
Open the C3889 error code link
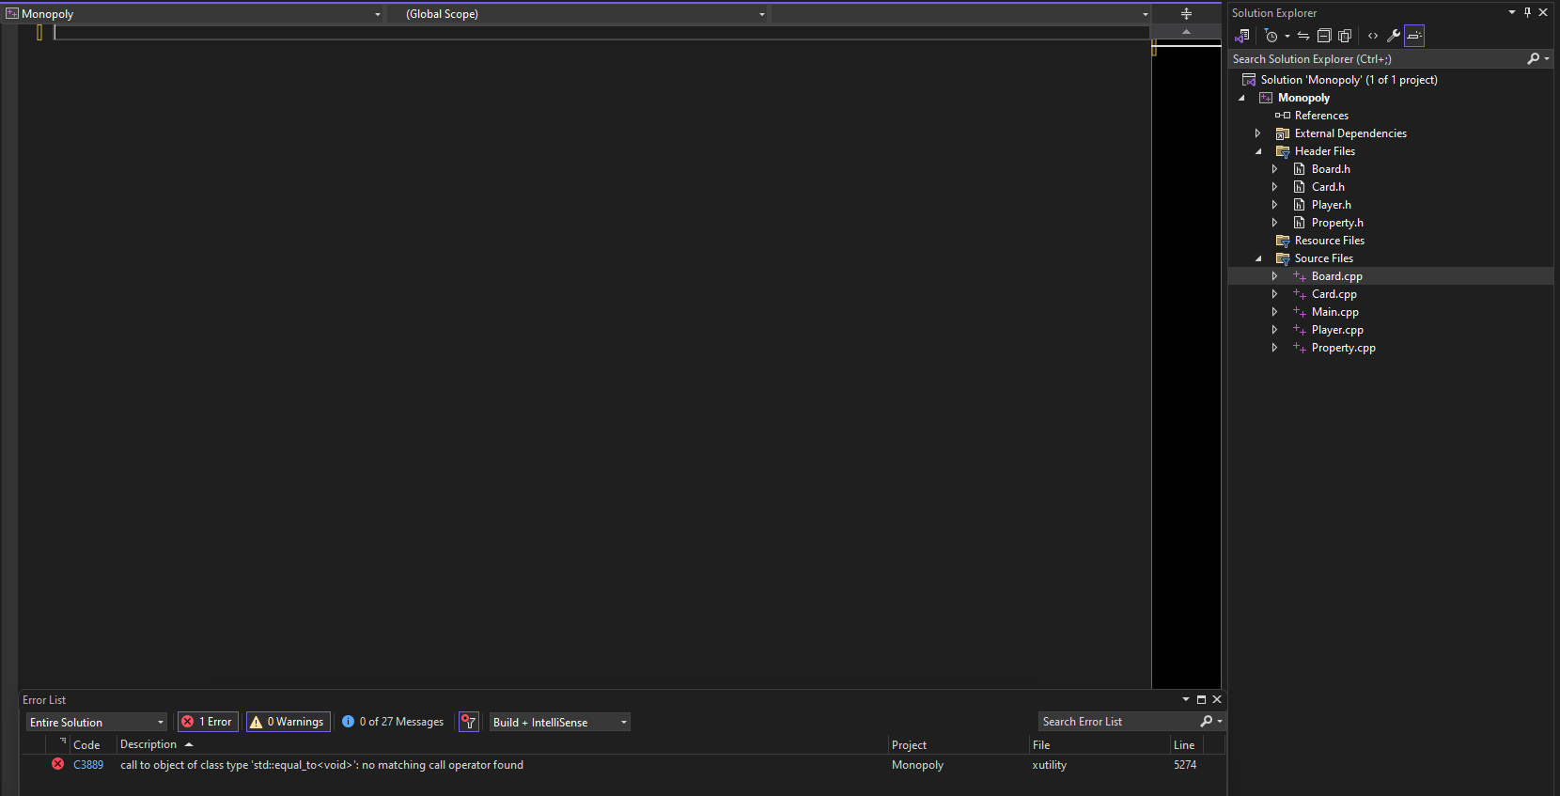(88, 765)
